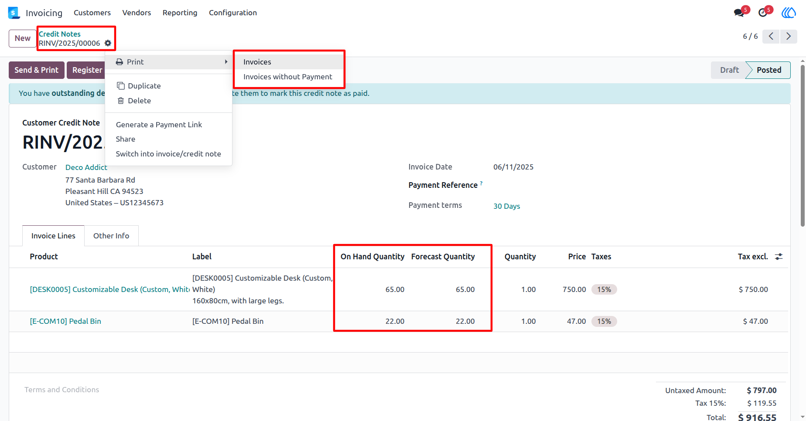Select Generate a Payment Link
This screenshot has height=421, width=806.
pos(169,125)
